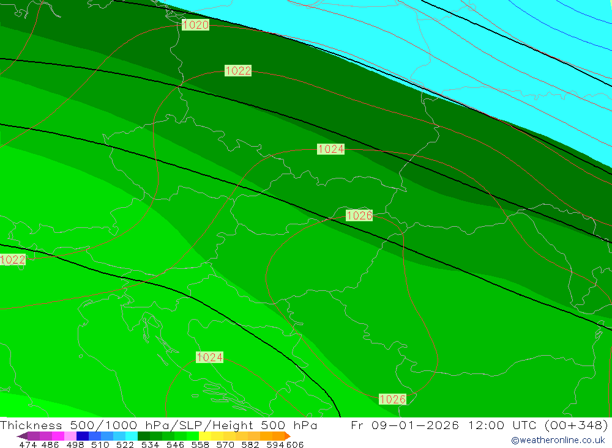Click the legend value 486
The width and height of the screenshot is (612, 448).
pyautogui.click(x=51, y=444)
